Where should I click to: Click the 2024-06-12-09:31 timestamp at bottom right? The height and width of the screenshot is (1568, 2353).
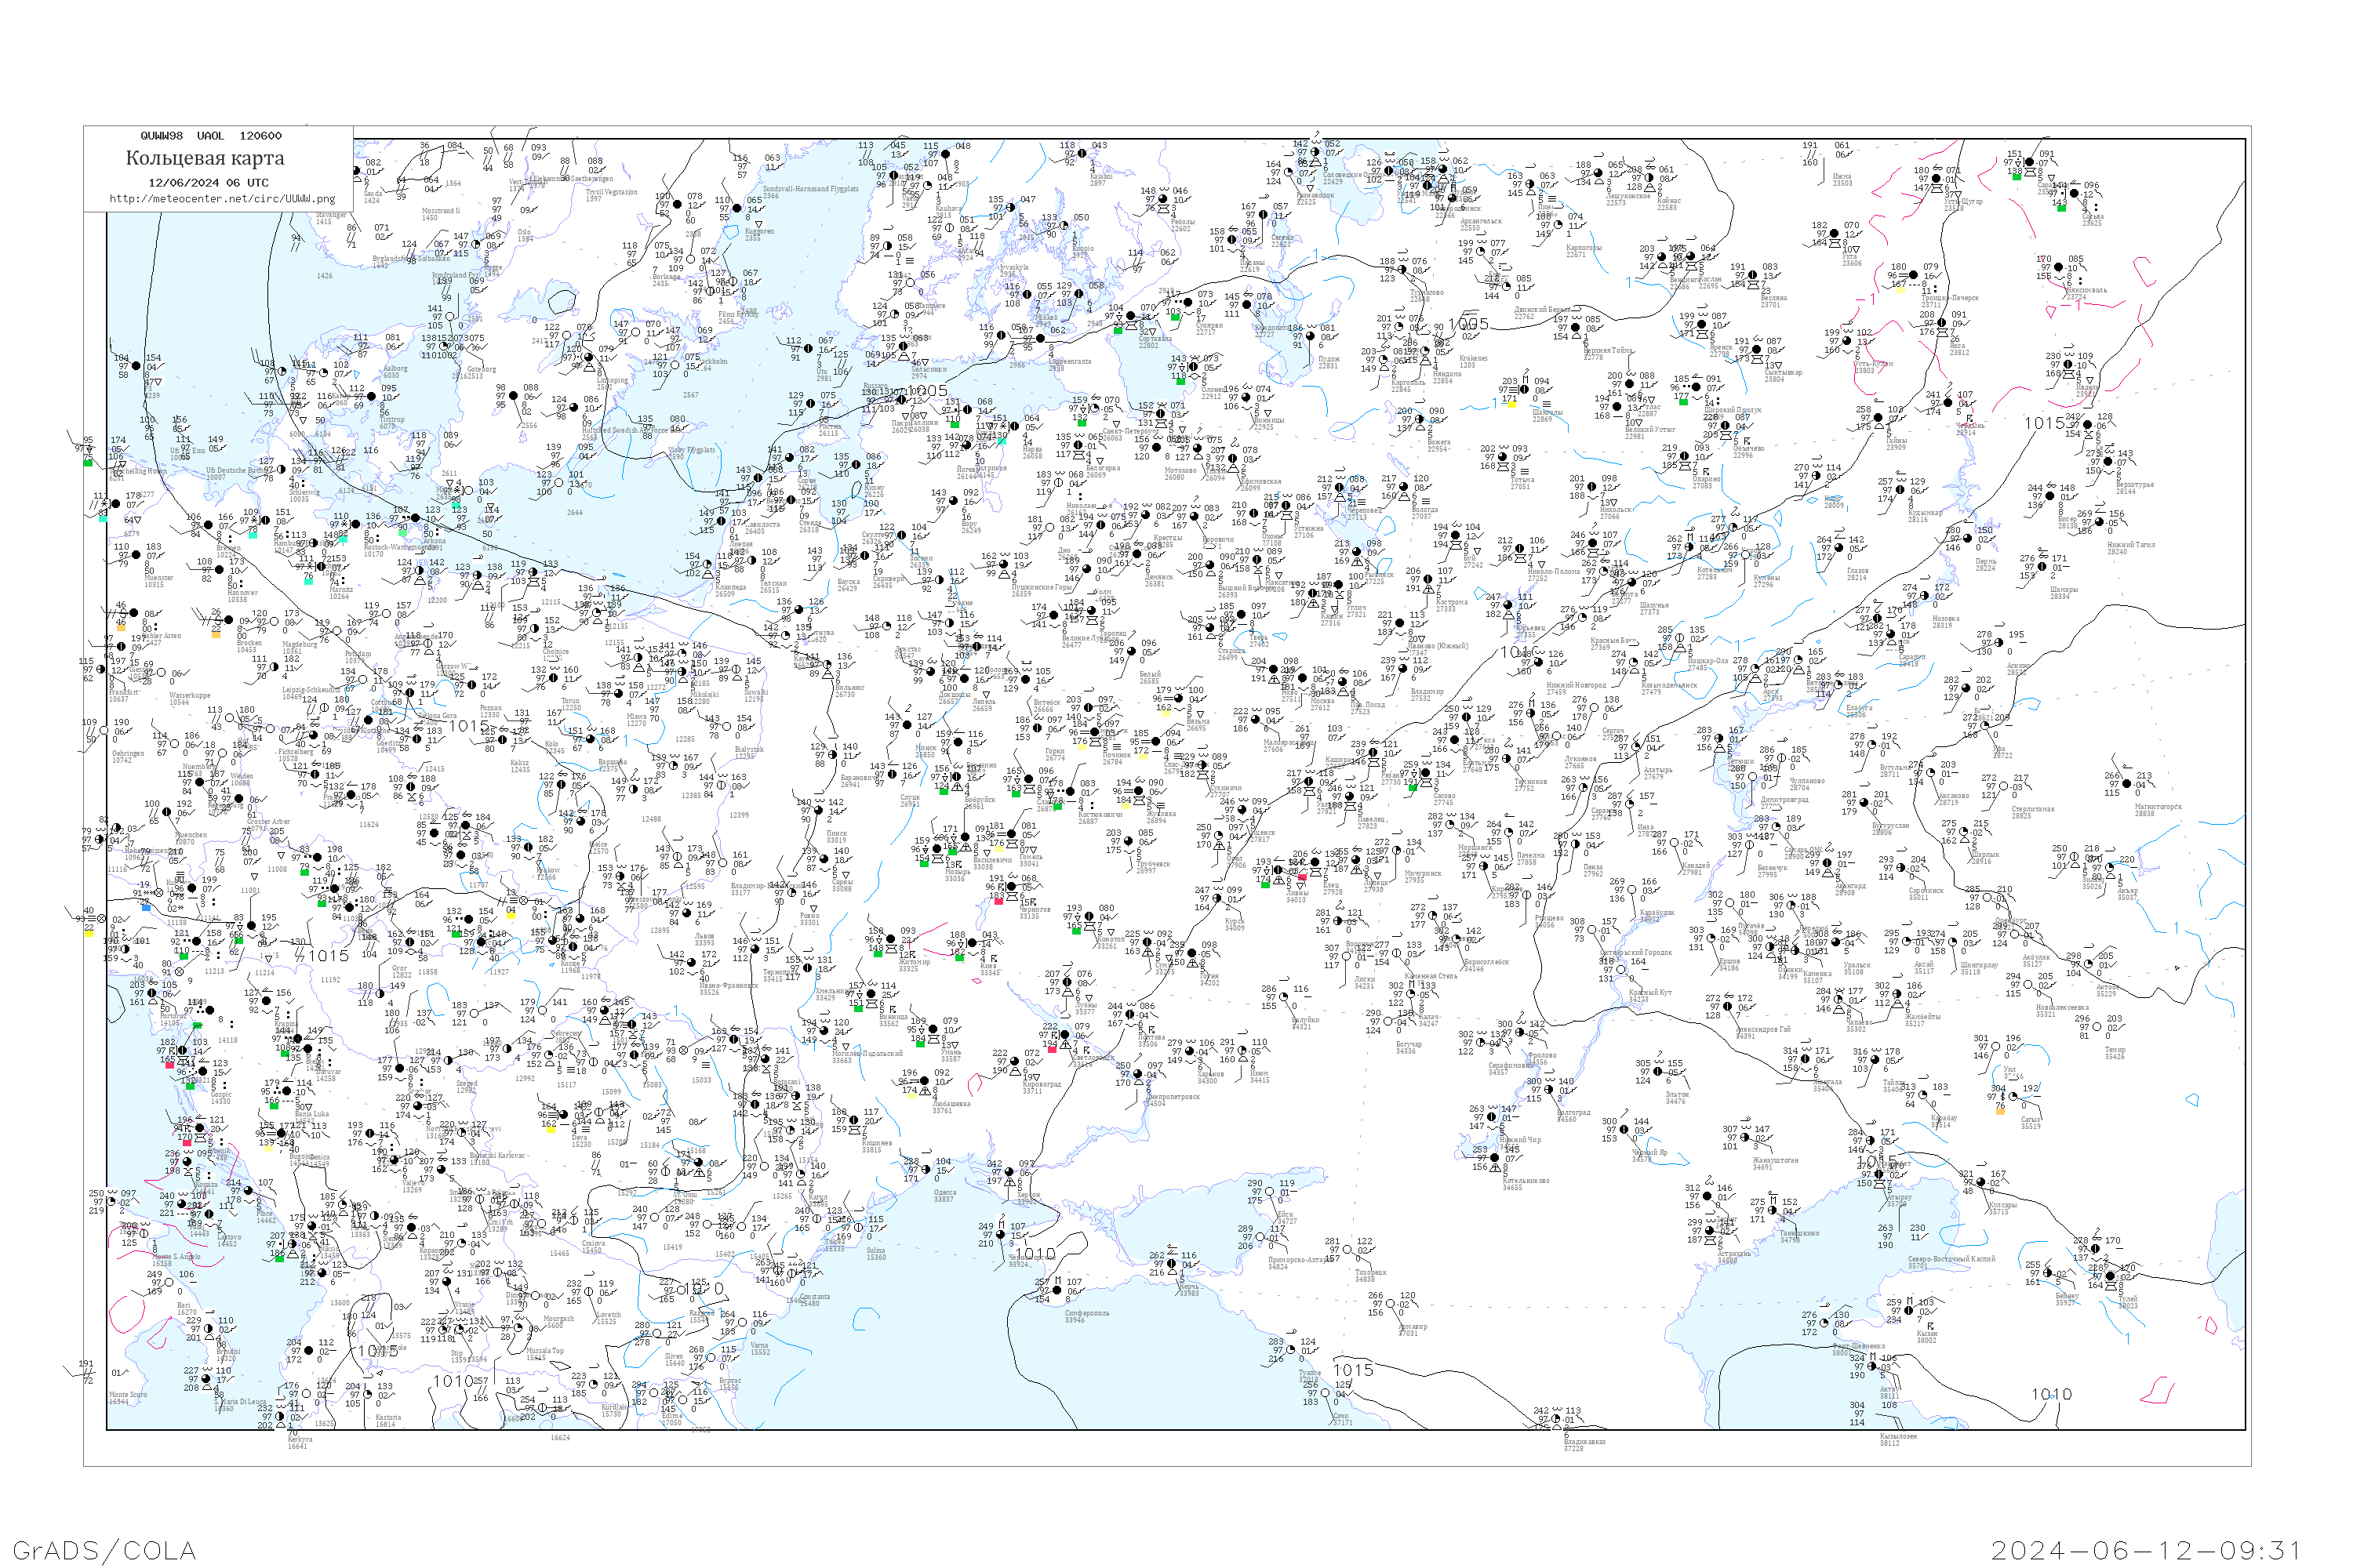tap(2145, 1549)
